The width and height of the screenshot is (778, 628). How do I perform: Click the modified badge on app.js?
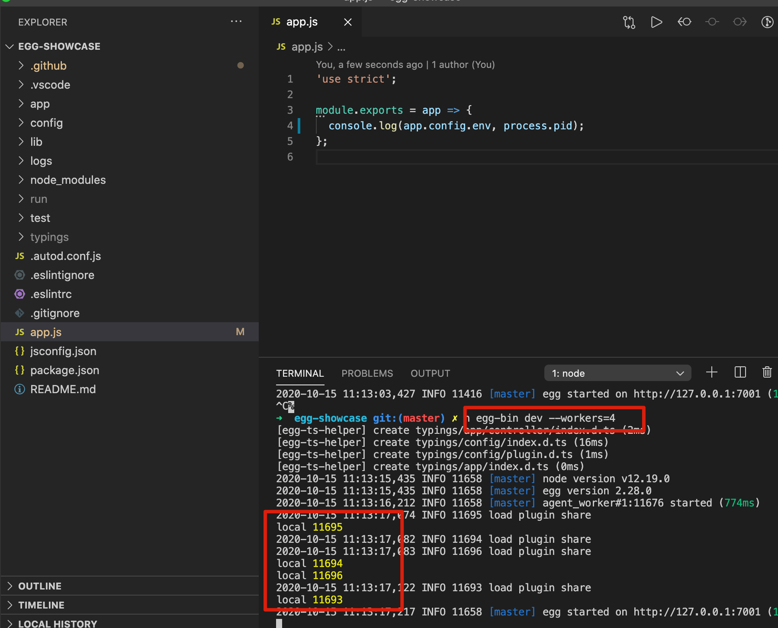click(240, 331)
